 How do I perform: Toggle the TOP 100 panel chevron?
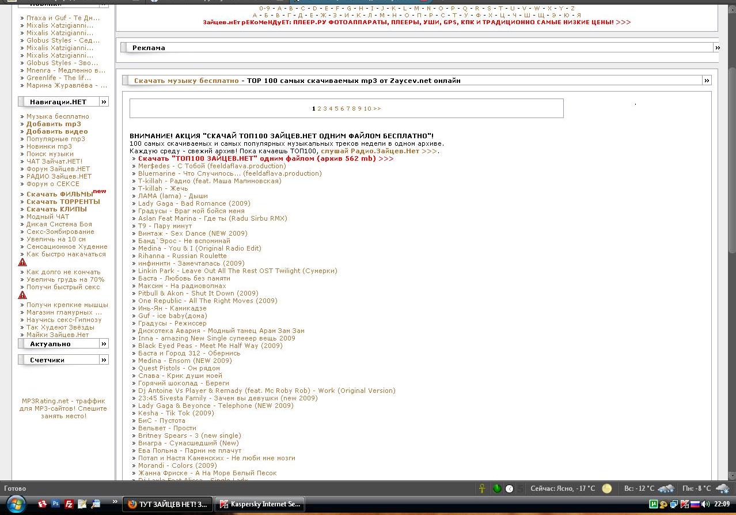pyautogui.click(x=707, y=81)
